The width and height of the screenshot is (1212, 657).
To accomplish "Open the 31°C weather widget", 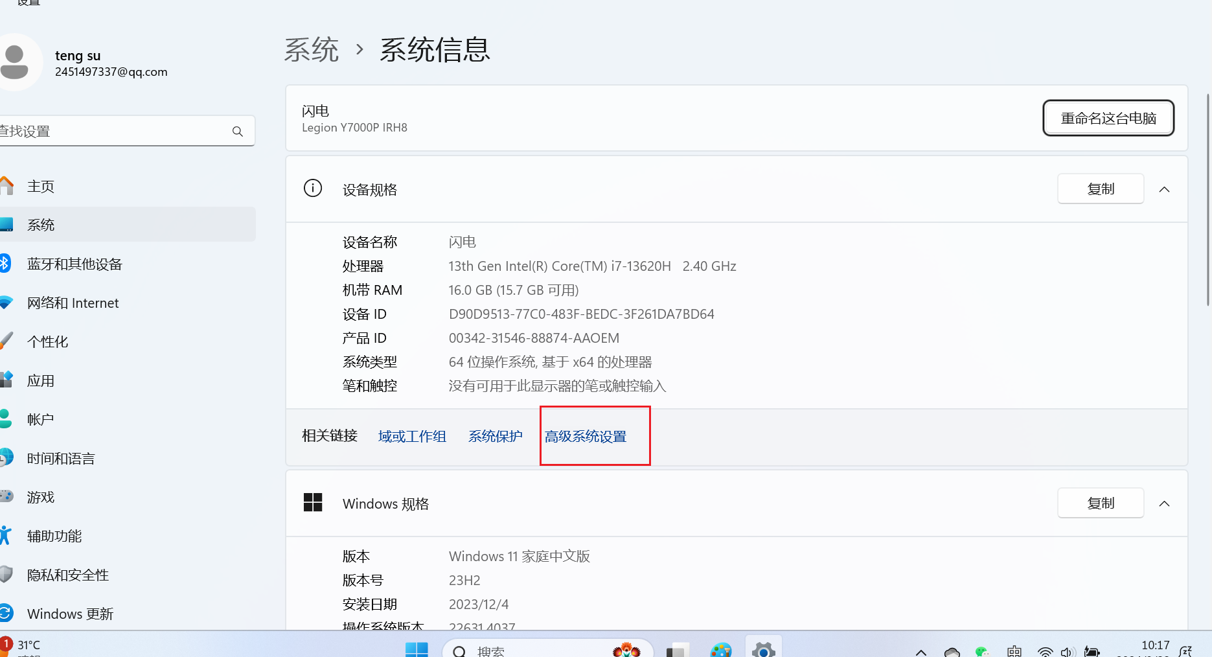I will tap(21, 648).
